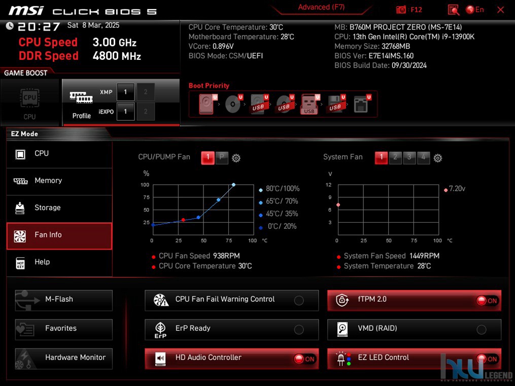Close the BIOS with the X button
The height and width of the screenshot is (386, 515).
[501, 10]
